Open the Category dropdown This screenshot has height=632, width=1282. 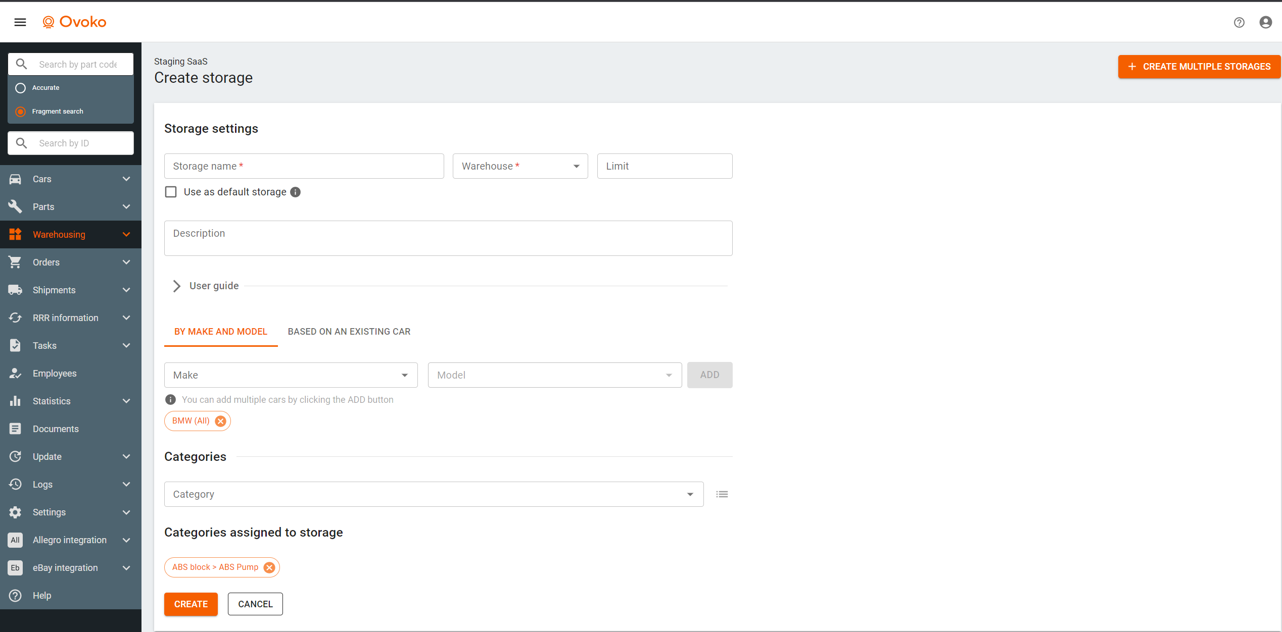pos(433,494)
